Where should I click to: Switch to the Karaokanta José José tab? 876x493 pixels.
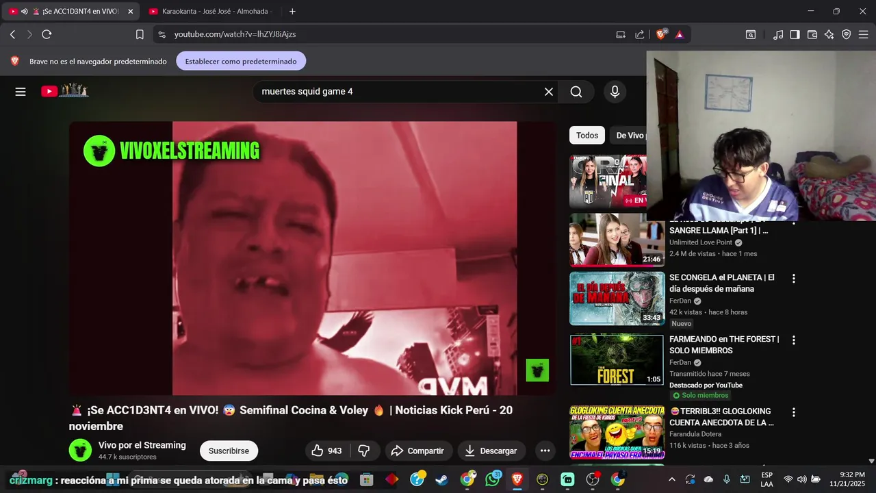[x=209, y=12]
